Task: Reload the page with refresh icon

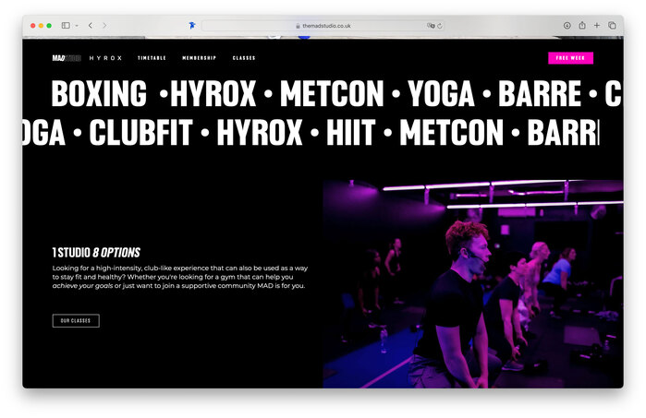Action: pyautogui.click(x=440, y=26)
